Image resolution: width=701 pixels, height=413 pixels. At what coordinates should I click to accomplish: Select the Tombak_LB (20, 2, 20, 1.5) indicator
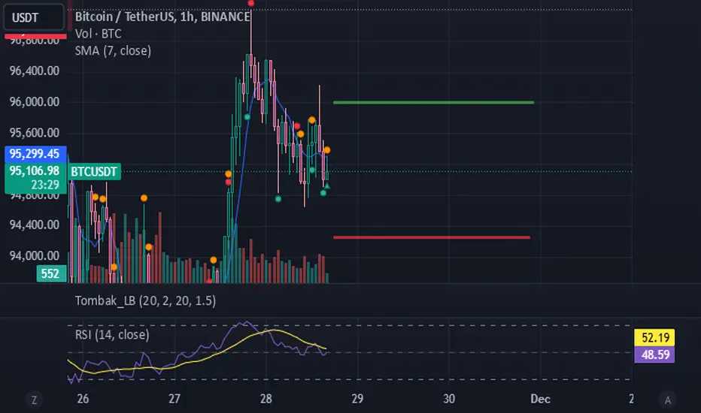pos(145,300)
